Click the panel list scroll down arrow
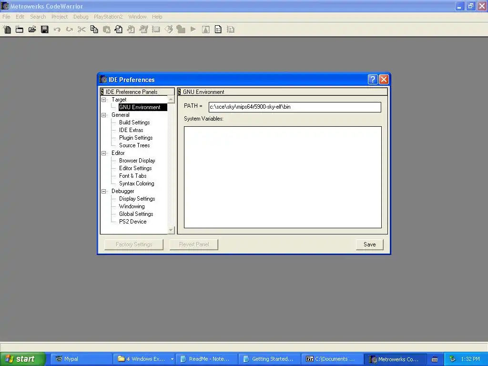 point(171,230)
